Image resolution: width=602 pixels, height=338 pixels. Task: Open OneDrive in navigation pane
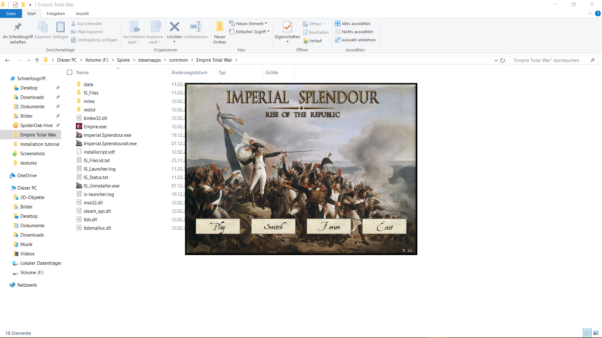tap(27, 175)
